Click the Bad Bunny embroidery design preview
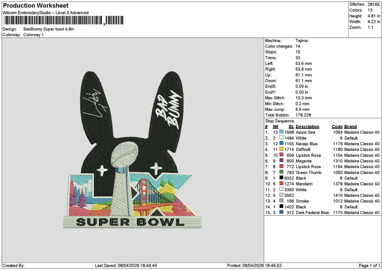 [132, 150]
